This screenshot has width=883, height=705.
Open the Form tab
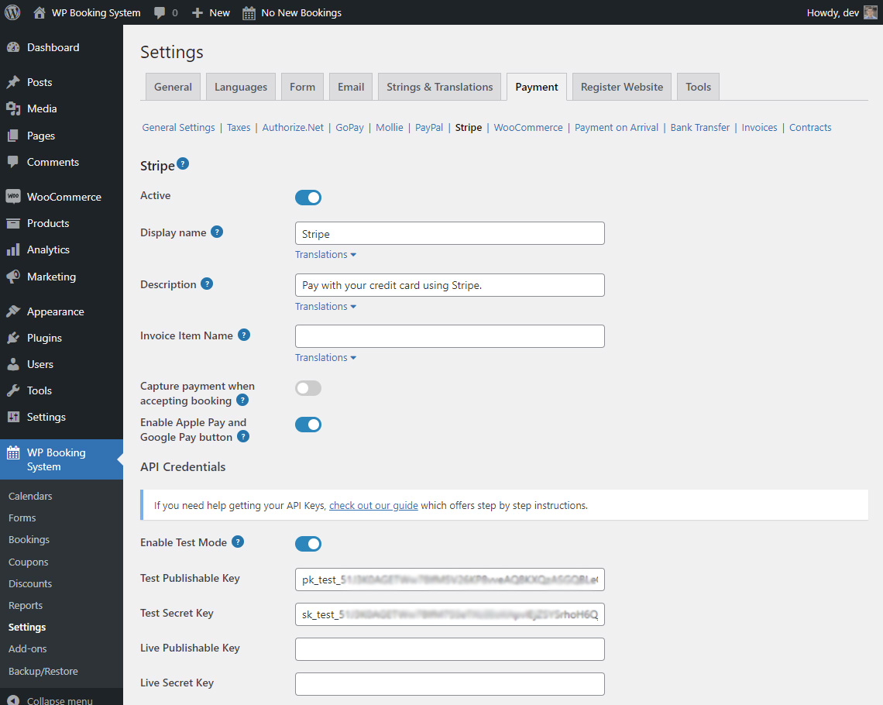coord(302,87)
